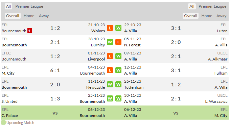Image resolution: width=230 pixels, height=127 pixels.
Task: Open the 6:1 M. City score
Action: [55, 71]
